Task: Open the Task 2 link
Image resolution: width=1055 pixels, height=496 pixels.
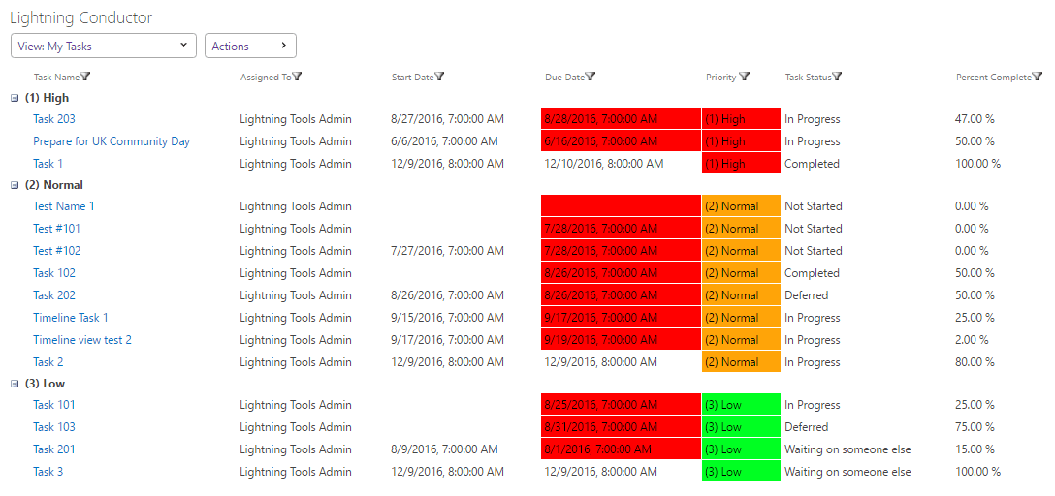Action: coord(48,361)
